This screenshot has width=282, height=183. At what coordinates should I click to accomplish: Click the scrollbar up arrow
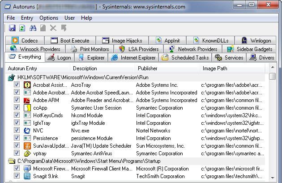(273, 68)
